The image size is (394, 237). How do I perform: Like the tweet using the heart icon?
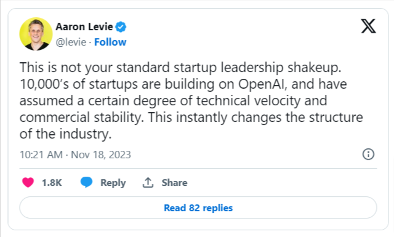tap(28, 182)
